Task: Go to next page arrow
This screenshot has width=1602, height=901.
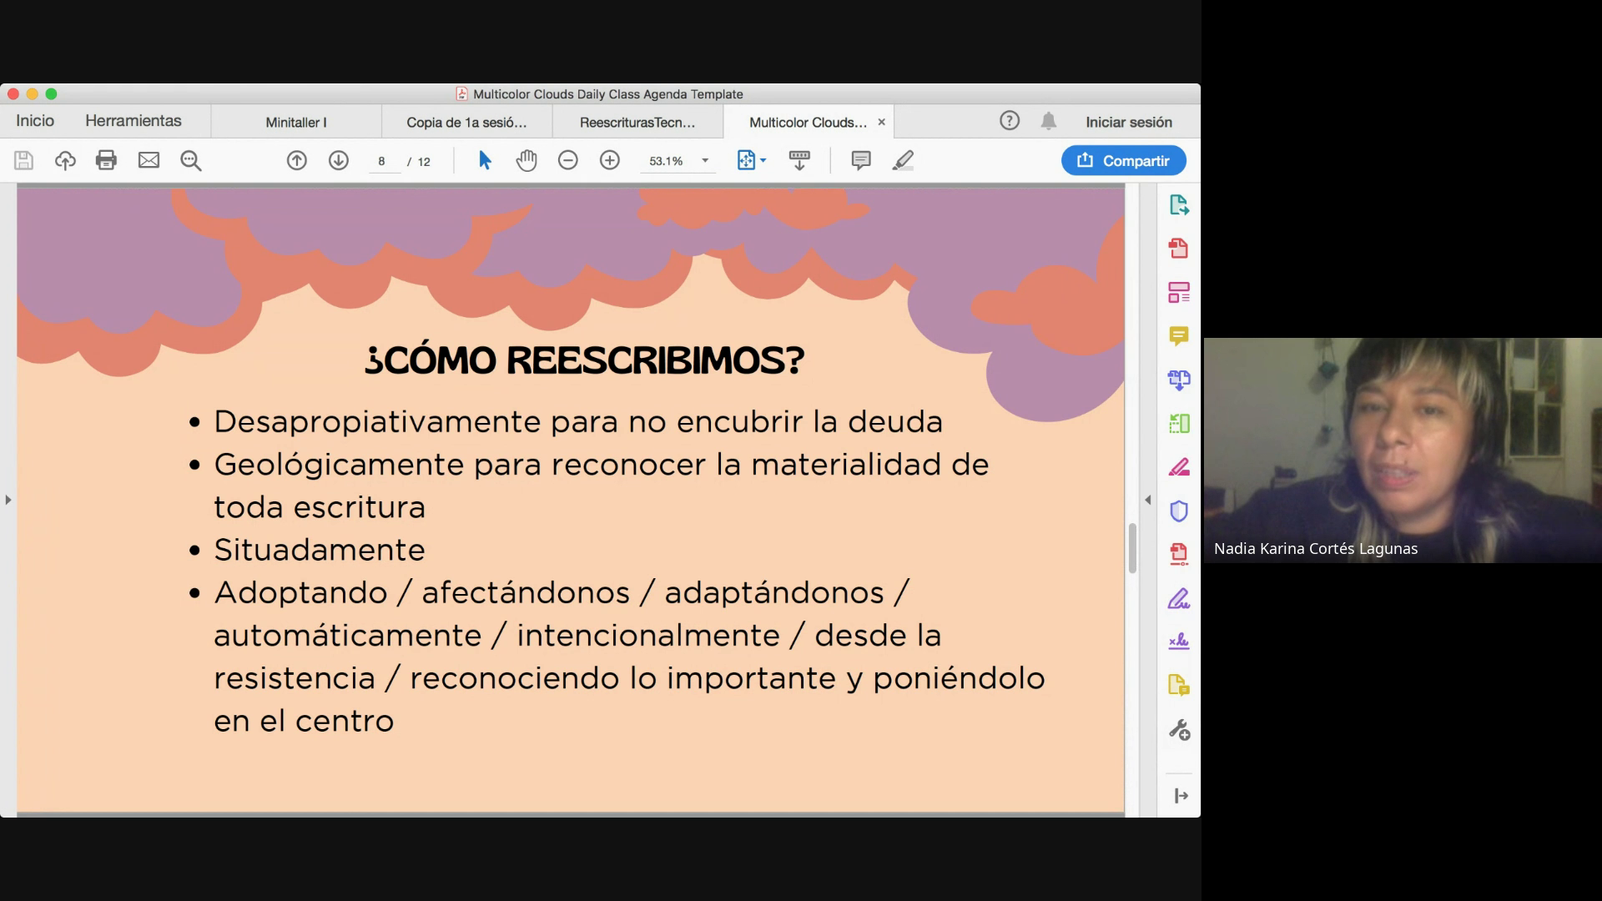Action: tap(338, 160)
